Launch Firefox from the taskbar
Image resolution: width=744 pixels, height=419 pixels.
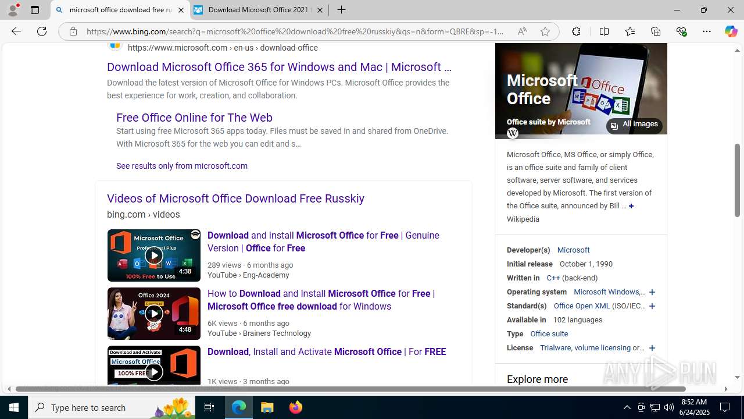pyautogui.click(x=296, y=407)
